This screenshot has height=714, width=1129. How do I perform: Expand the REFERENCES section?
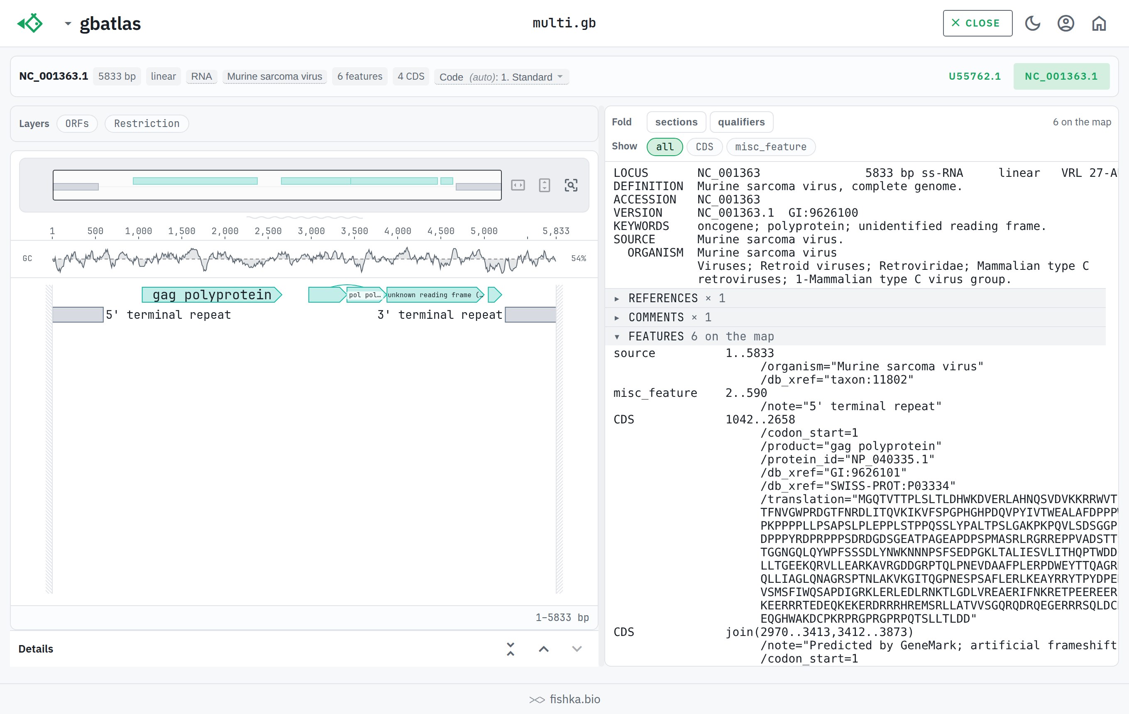[855, 298]
